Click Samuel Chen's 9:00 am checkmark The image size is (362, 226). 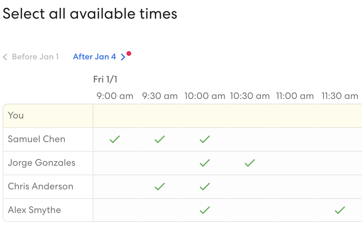[115, 139]
